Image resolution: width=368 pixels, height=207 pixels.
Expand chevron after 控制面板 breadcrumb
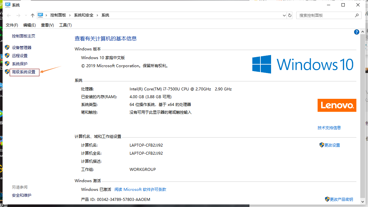[x=70, y=15]
